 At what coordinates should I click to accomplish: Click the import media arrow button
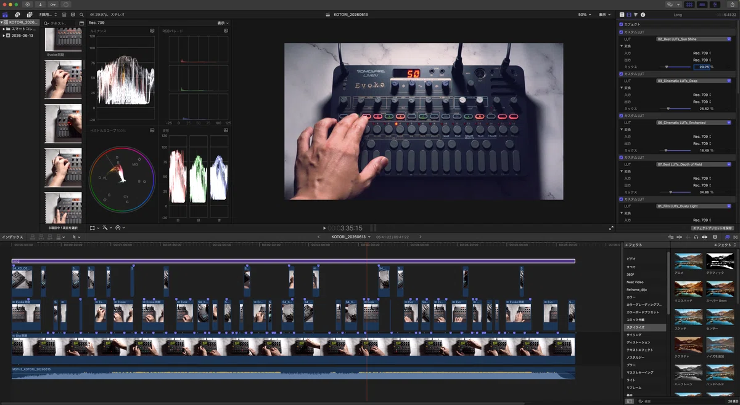point(41,4)
